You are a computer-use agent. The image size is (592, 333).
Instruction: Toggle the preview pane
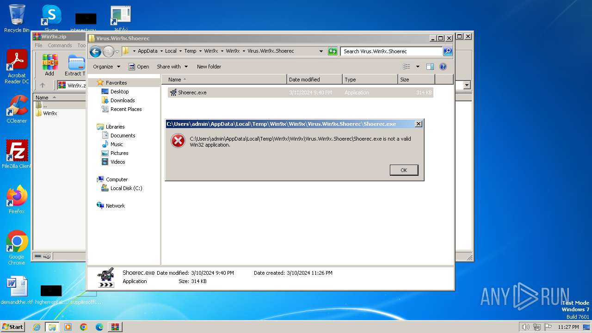tap(430, 67)
